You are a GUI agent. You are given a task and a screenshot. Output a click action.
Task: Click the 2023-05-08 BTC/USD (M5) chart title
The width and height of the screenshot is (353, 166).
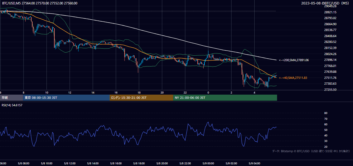tap(325, 3)
